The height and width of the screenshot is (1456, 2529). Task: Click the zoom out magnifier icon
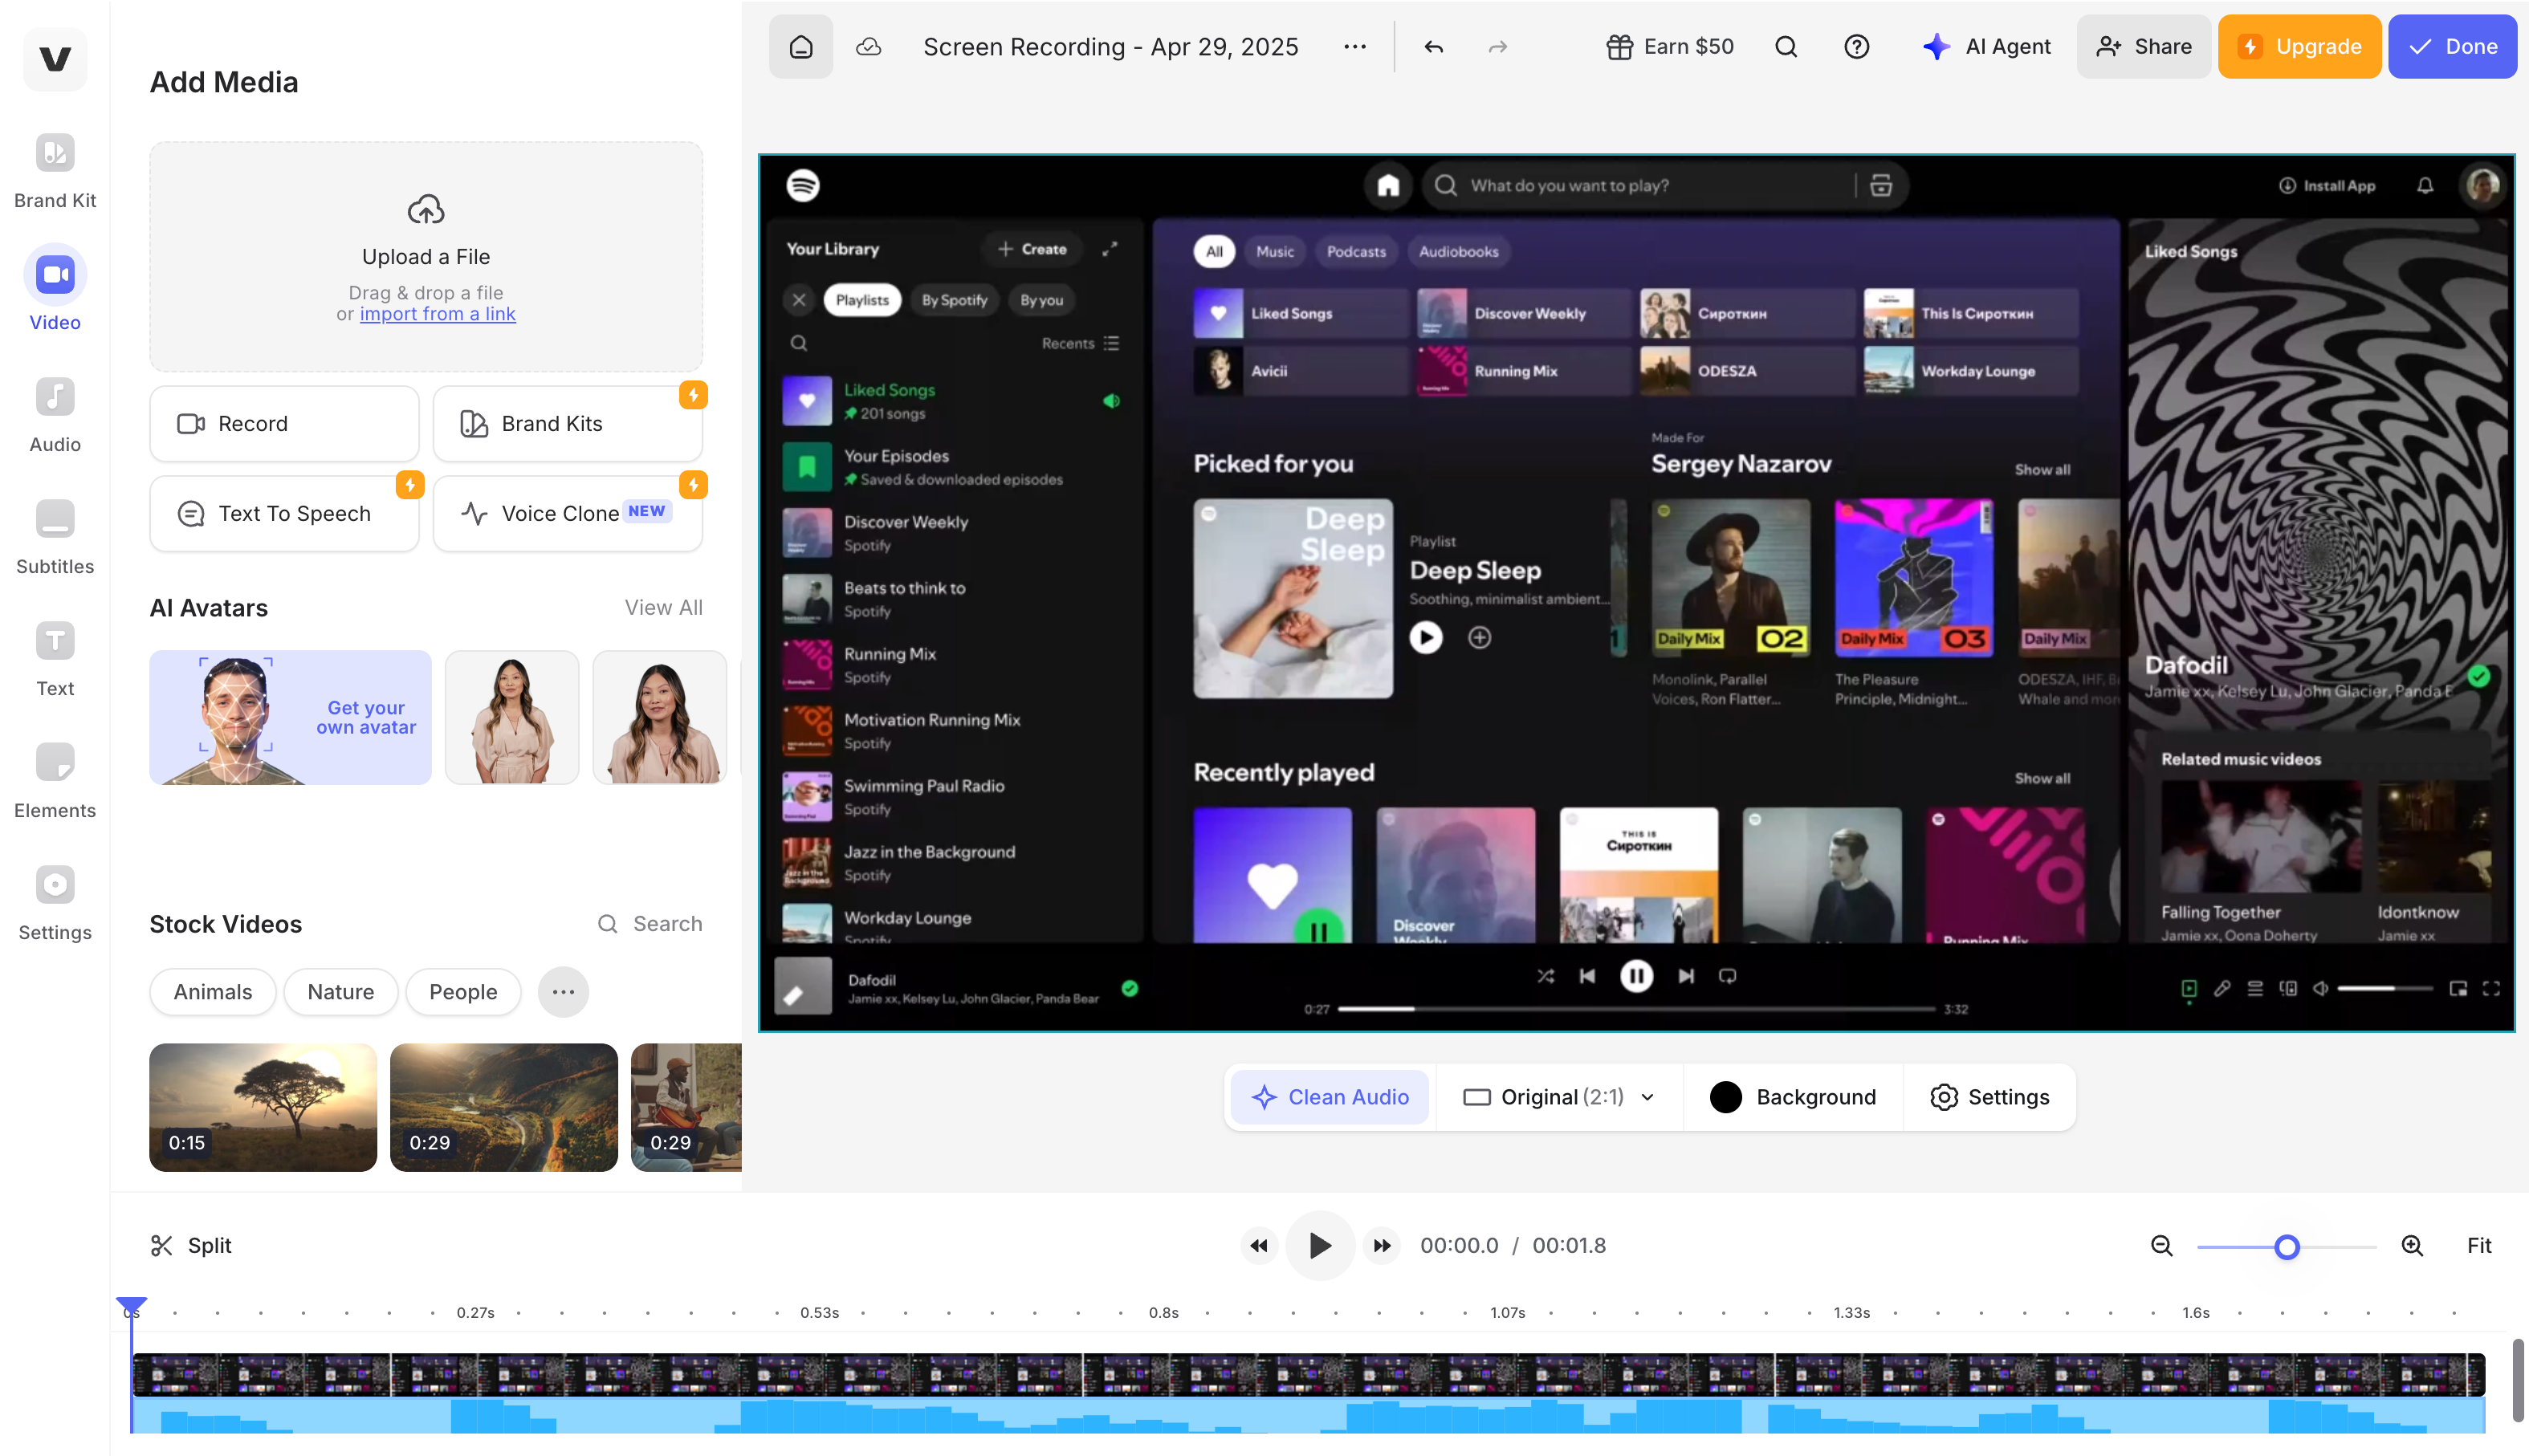click(x=2161, y=1245)
